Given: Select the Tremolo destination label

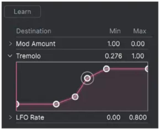Looking at the screenshot, I should [x=28, y=56].
